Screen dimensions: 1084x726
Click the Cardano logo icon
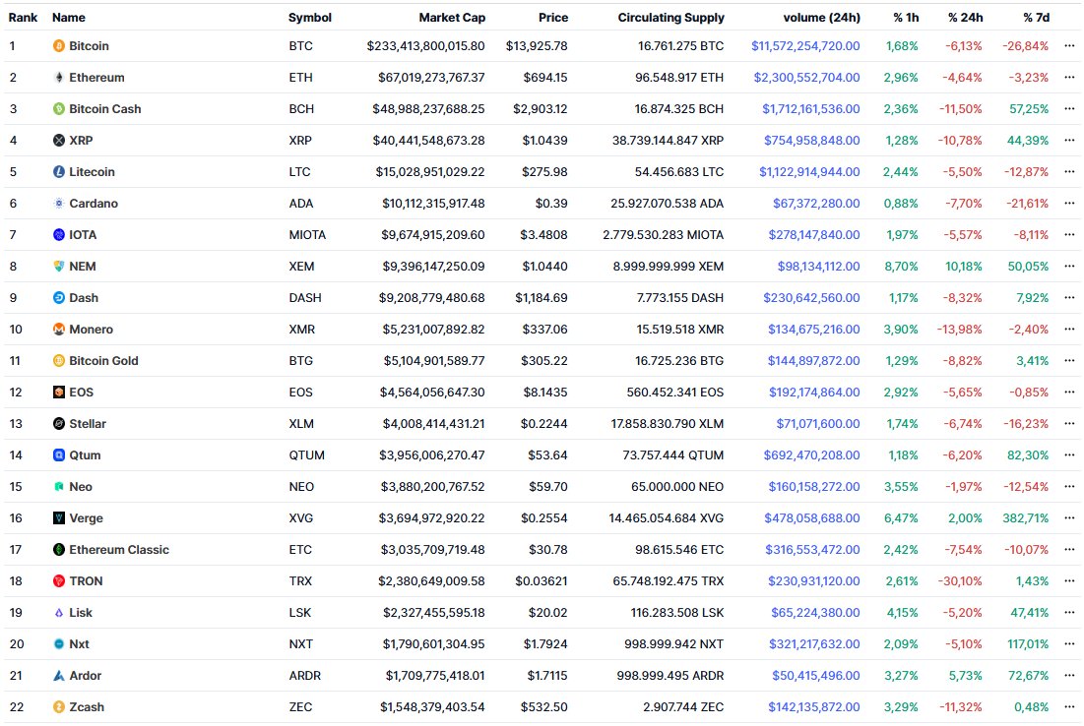coord(59,203)
